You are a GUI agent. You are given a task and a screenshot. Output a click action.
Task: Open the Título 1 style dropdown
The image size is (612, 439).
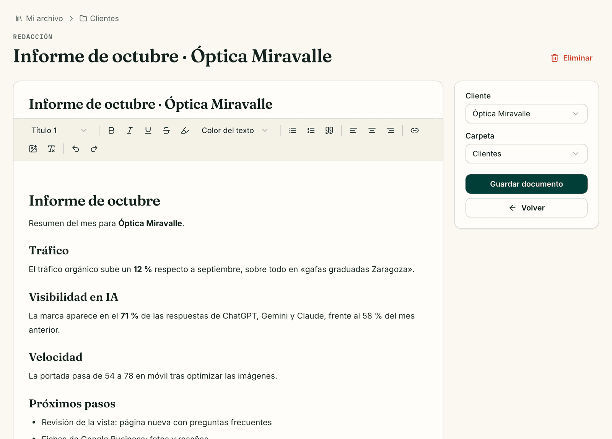point(59,131)
